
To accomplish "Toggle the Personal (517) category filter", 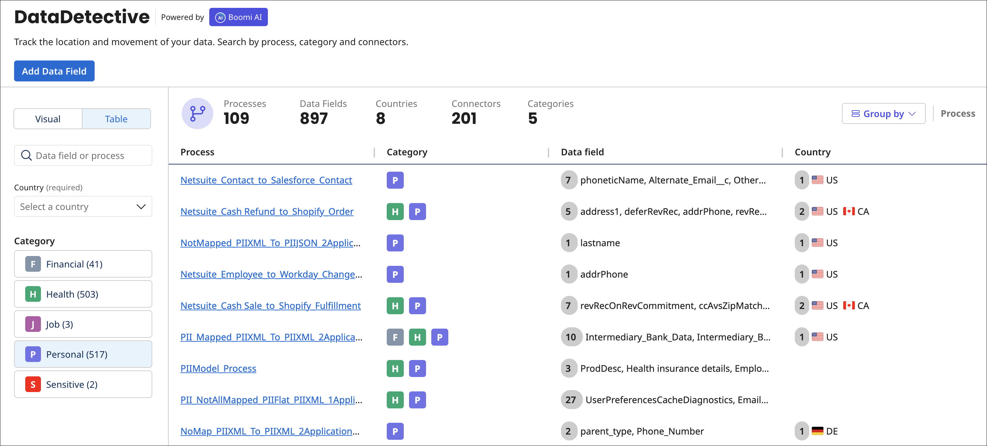I will [x=83, y=354].
